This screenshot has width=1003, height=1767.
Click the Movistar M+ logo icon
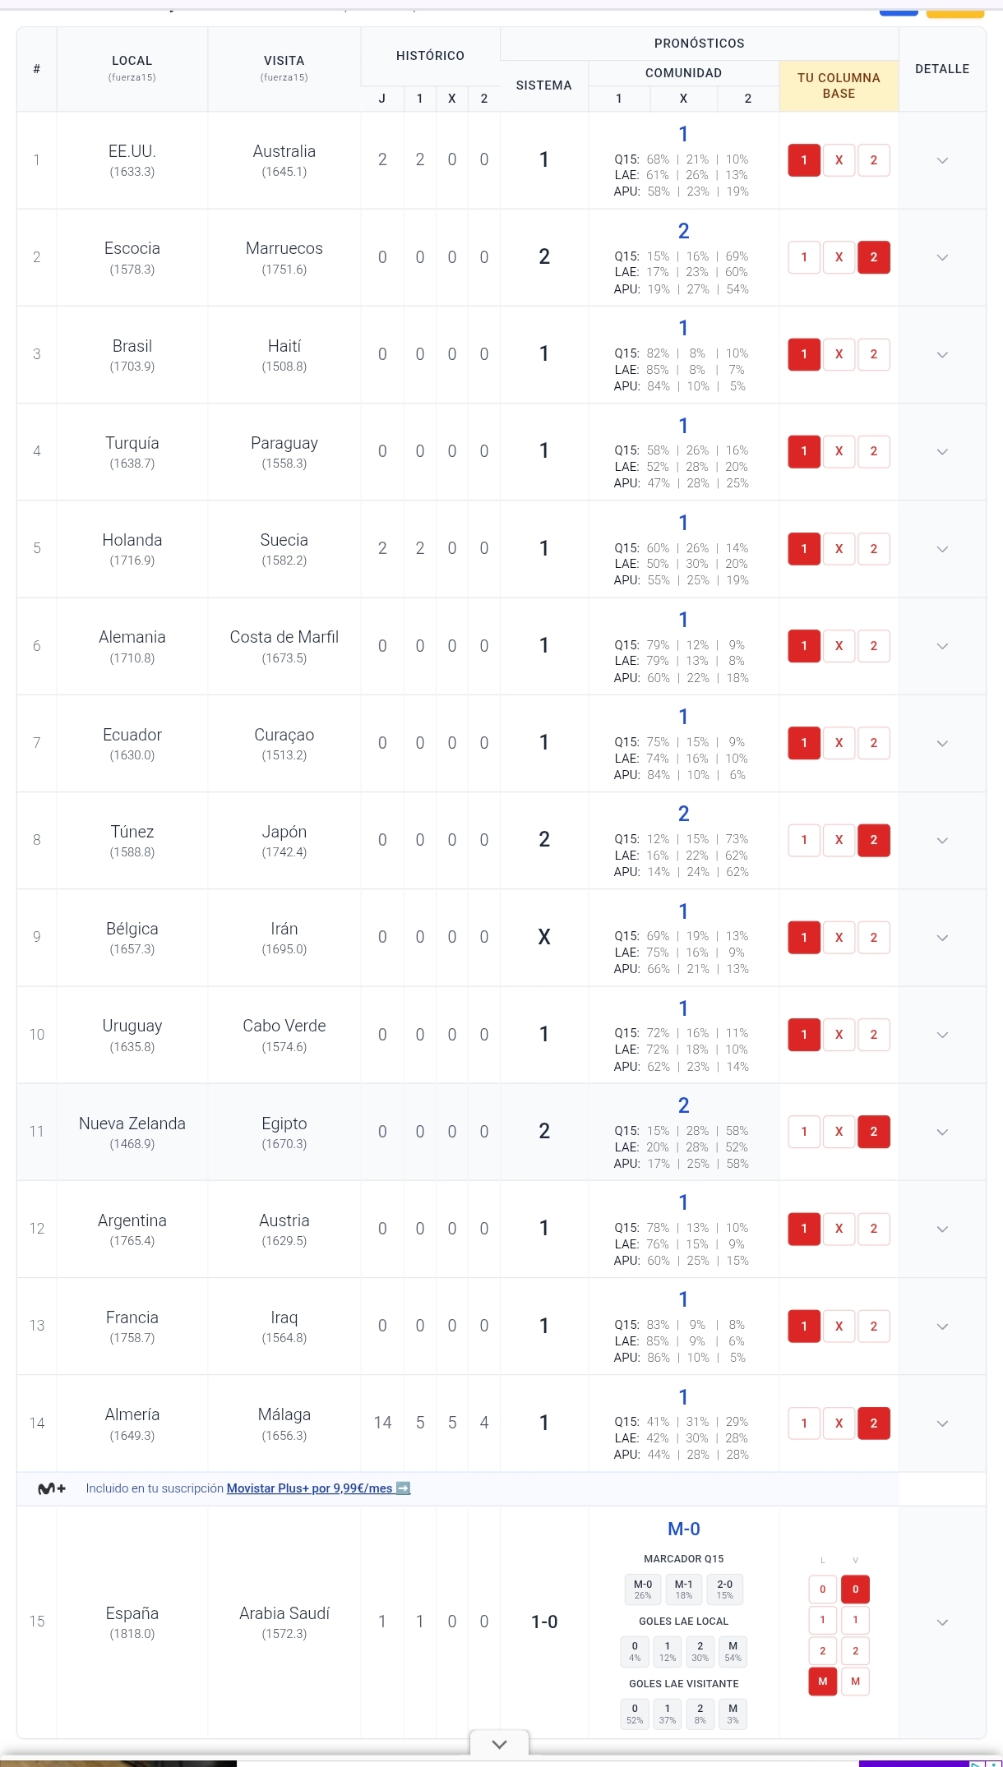click(53, 1488)
